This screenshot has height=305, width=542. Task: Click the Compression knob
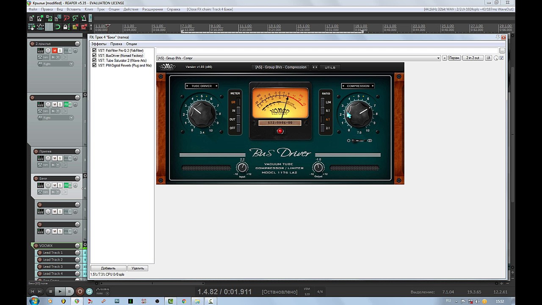(358, 114)
